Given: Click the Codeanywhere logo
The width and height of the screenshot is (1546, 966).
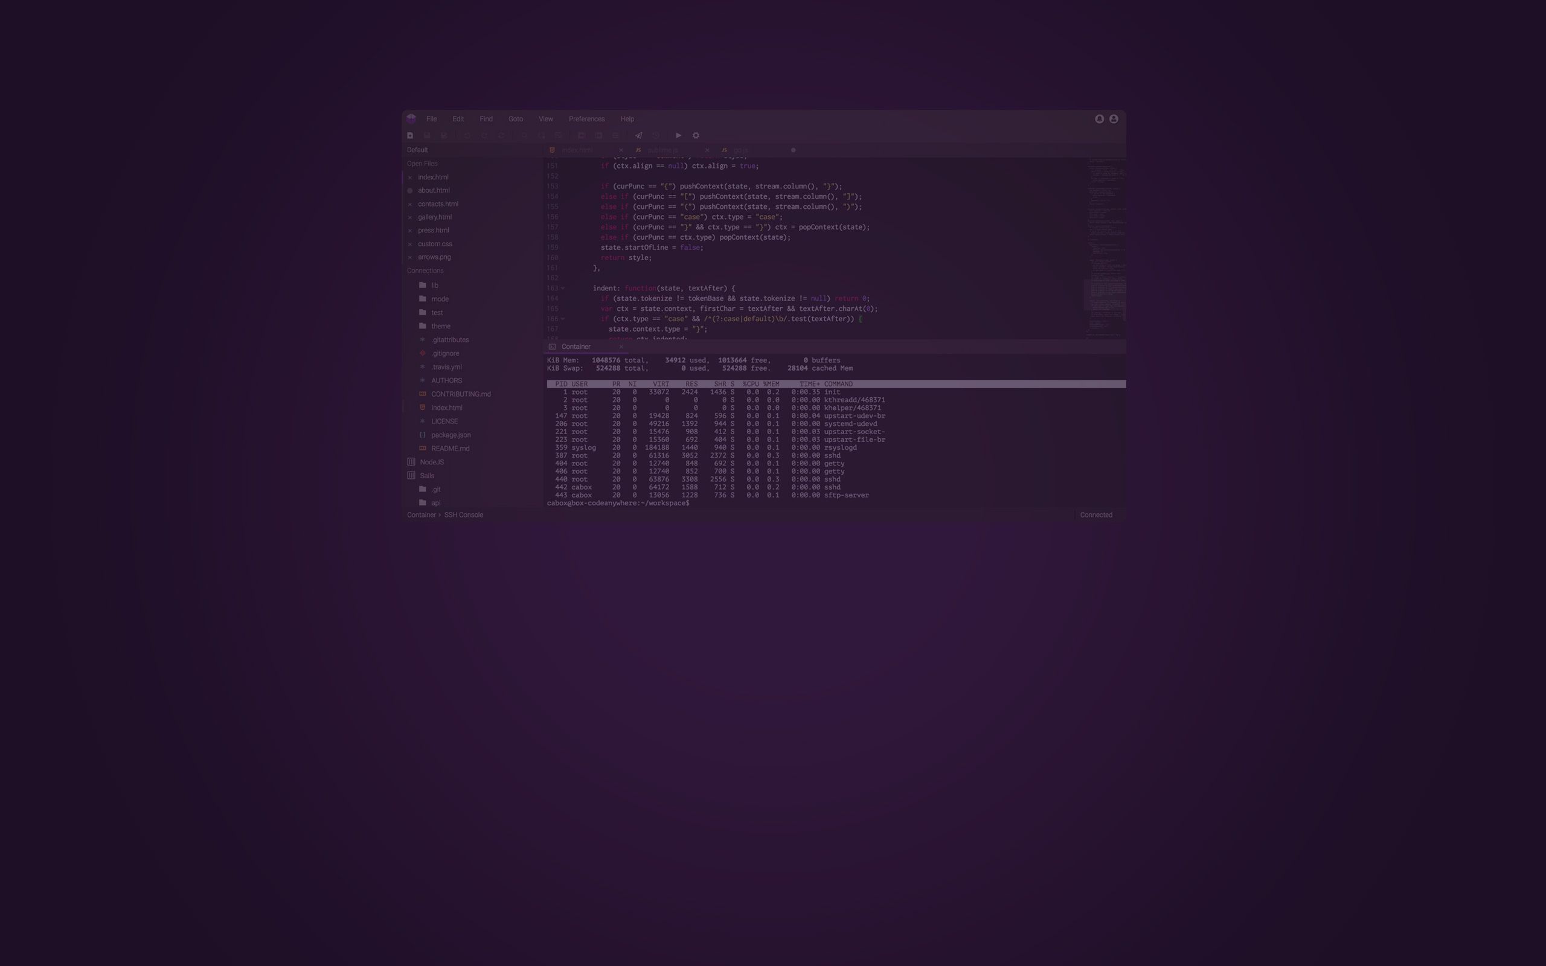Looking at the screenshot, I should click(x=412, y=118).
